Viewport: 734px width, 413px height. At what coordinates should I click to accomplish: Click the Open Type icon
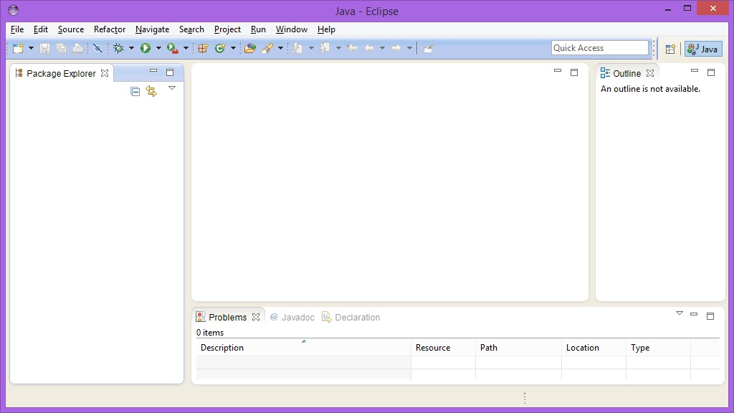[250, 48]
